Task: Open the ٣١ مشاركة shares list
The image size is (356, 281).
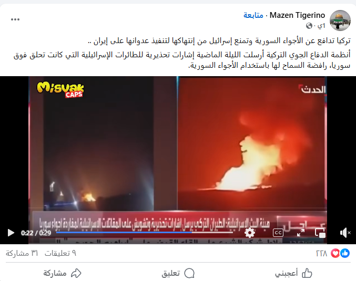Action: click(22, 253)
